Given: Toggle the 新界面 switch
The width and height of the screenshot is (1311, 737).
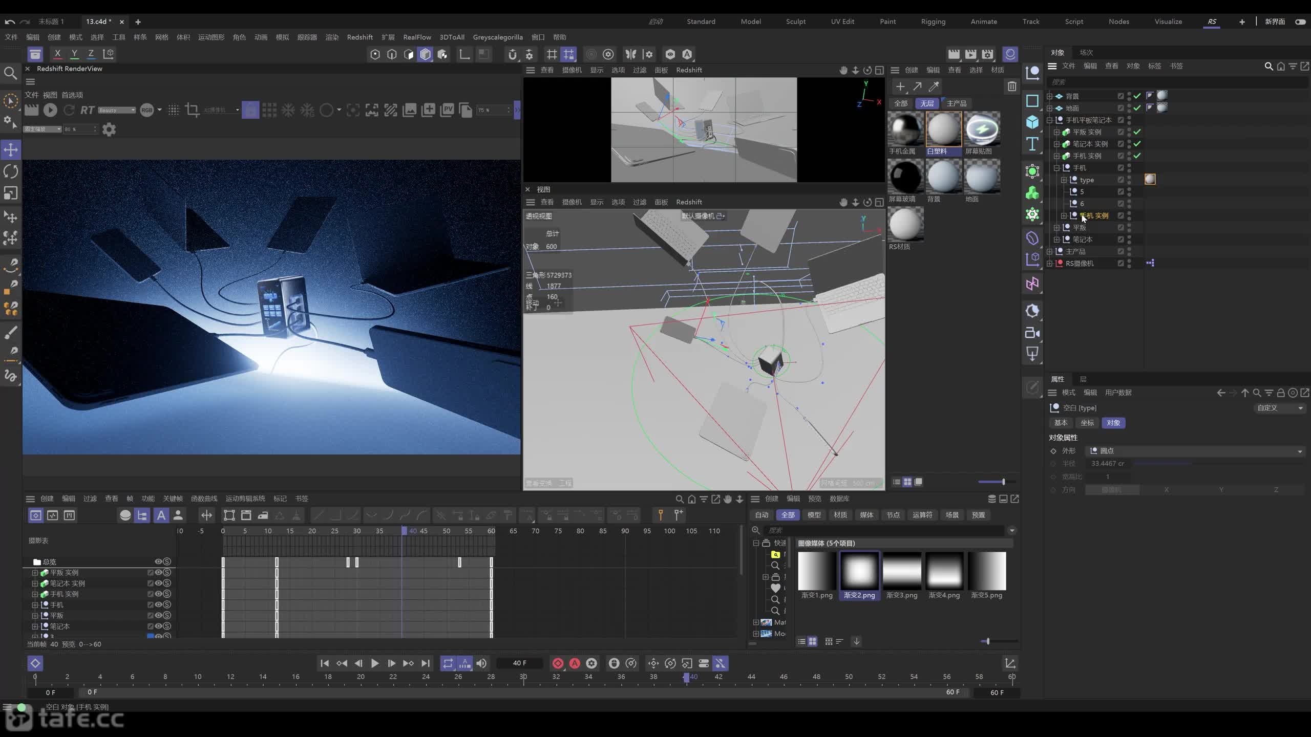Looking at the screenshot, I should (1300, 21).
